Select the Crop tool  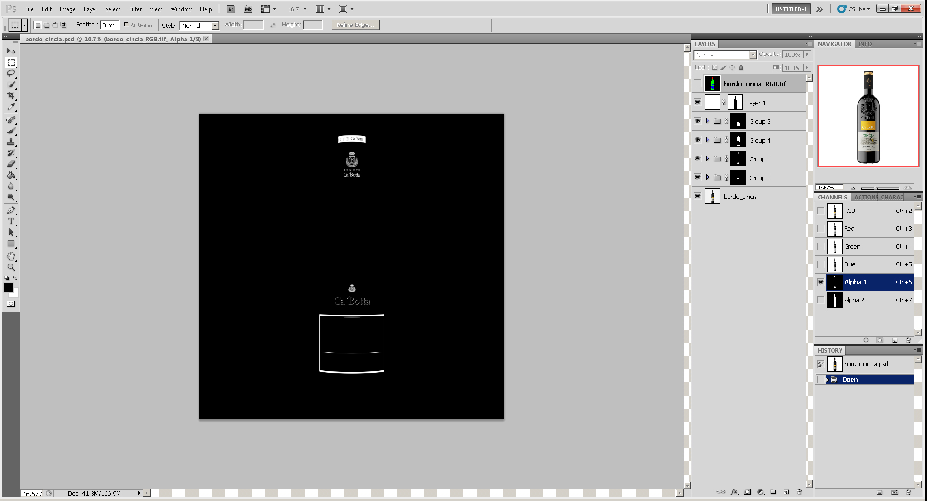[x=11, y=95]
